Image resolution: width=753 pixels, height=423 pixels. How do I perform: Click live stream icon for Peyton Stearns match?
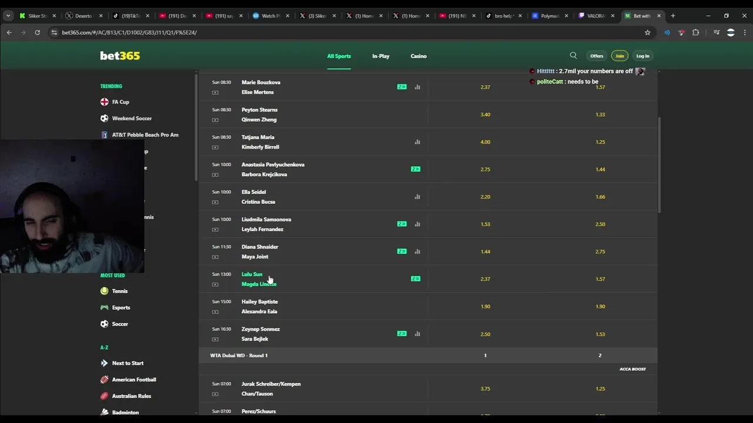tap(215, 120)
